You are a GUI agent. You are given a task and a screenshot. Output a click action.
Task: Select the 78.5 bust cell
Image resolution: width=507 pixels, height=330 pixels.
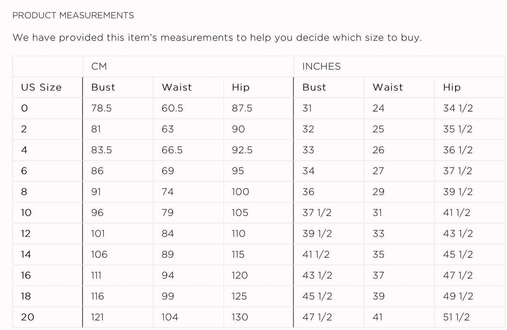click(101, 108)
